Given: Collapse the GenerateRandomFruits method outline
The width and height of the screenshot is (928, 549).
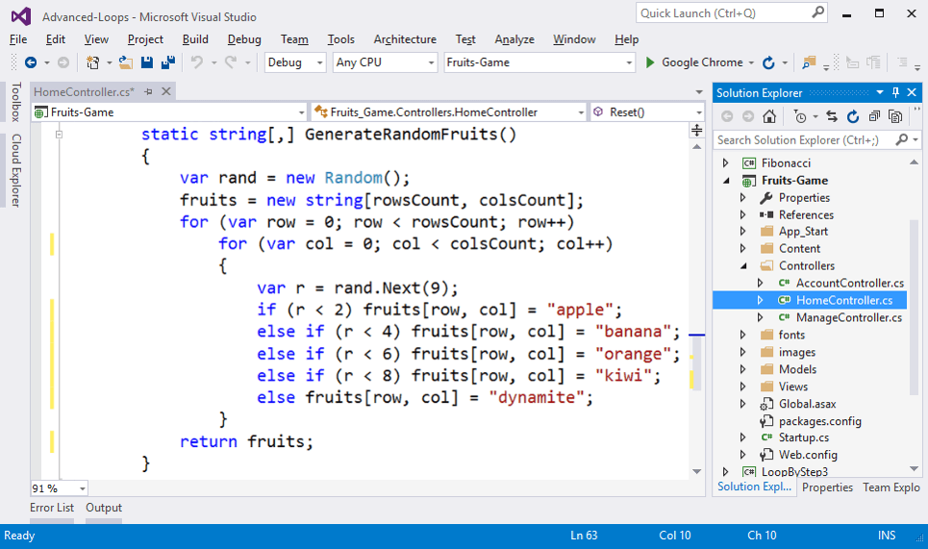Looking at the screenshot, I should click(59, 135).
